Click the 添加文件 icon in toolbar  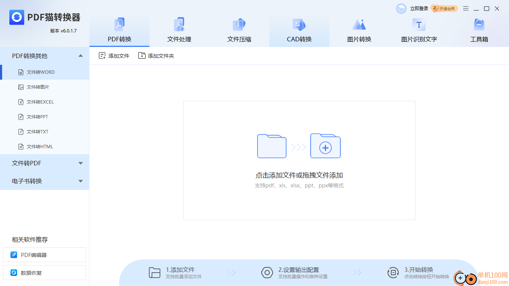102,56
